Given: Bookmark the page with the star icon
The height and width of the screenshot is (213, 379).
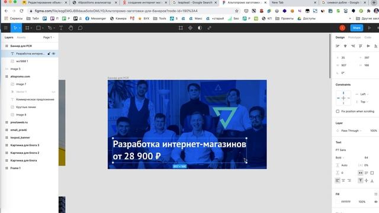Looking at the screenshot, I should 237,11.
